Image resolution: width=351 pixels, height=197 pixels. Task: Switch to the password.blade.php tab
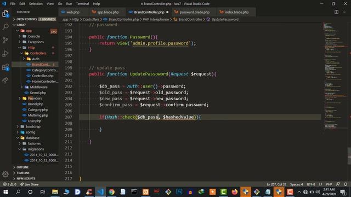(x=195, y=12)
